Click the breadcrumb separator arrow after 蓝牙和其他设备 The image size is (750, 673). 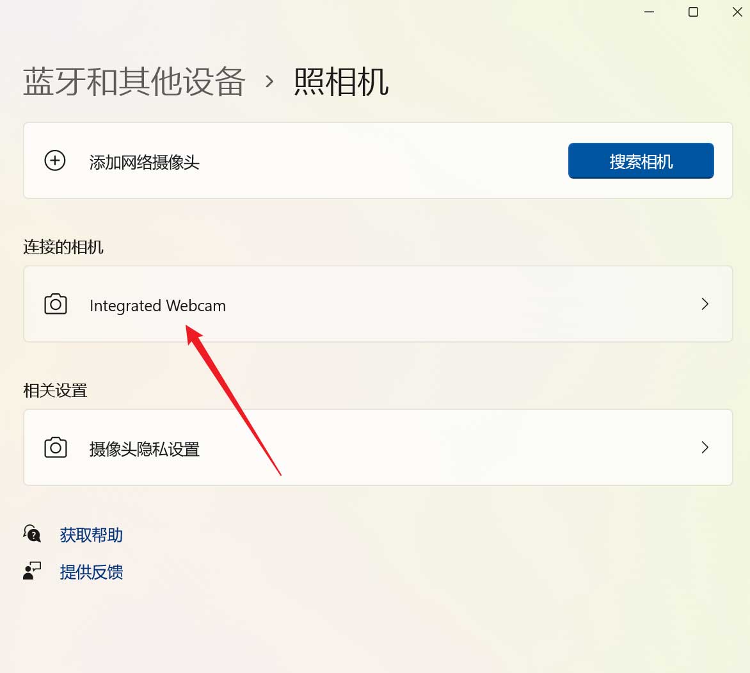tap(269, 83)
